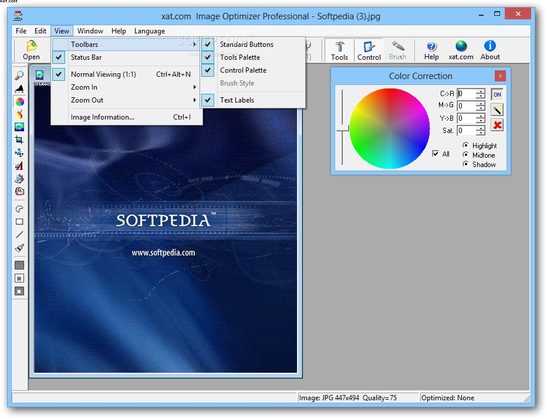Open the levels histogram tool
547x419 pixels.
pos(19,88)
